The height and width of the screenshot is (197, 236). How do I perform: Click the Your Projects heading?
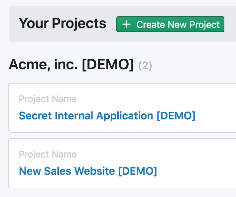pyautogui.click(x=62, y=24)
